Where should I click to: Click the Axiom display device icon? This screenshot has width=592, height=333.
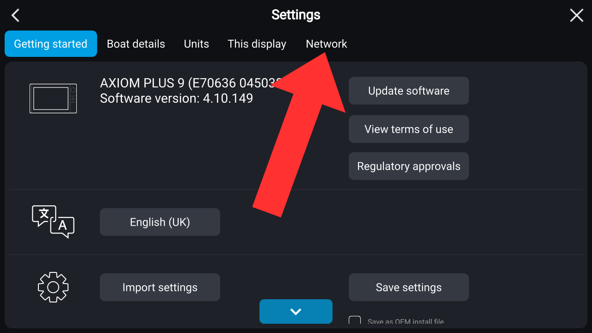(53, 98)
